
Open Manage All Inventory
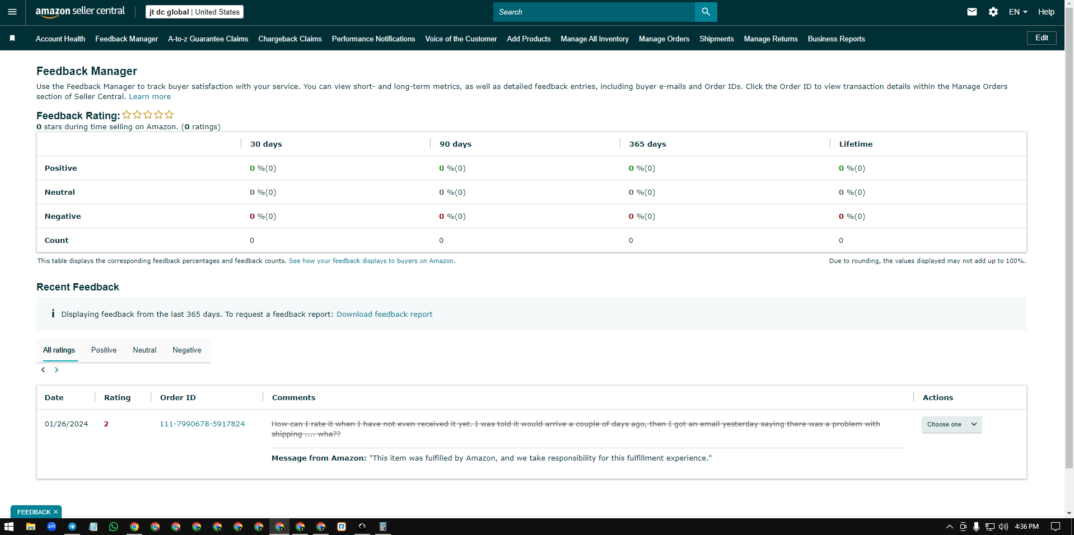595,39
